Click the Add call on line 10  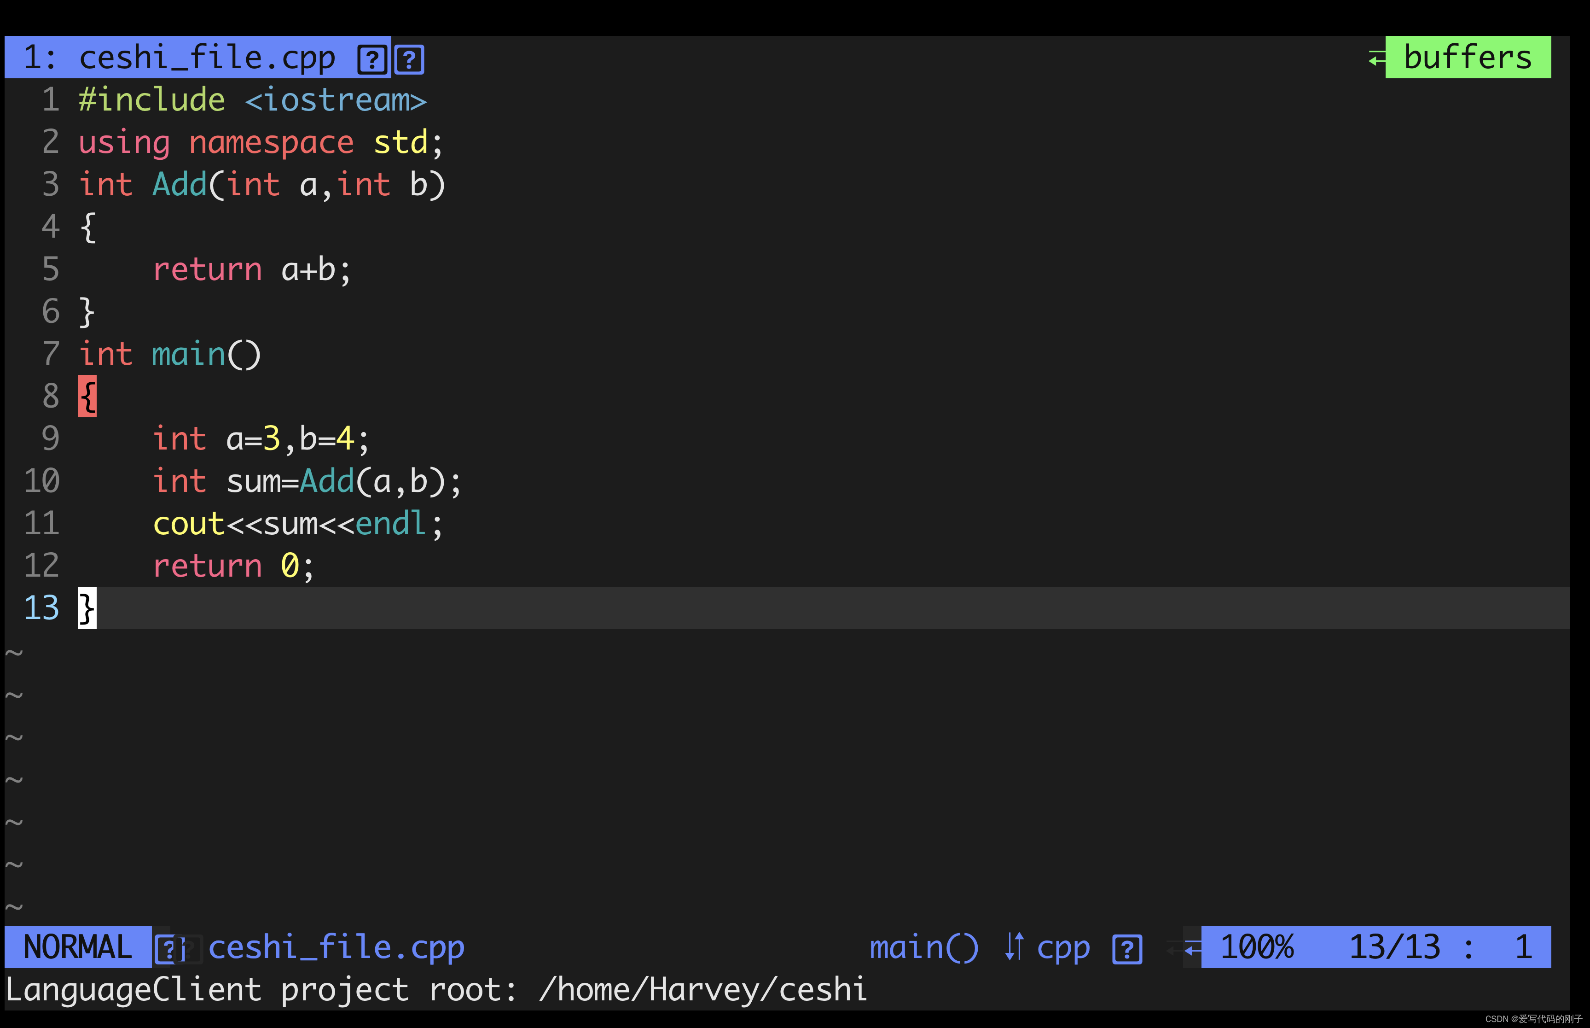327,481
